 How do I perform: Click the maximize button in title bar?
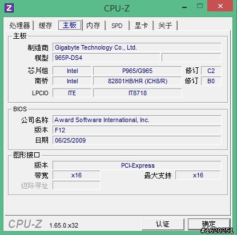[x=200, y=6]
